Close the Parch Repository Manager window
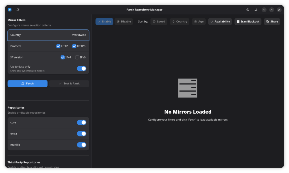289x173 pixels. pyautogui.click(x=279, y=10)
